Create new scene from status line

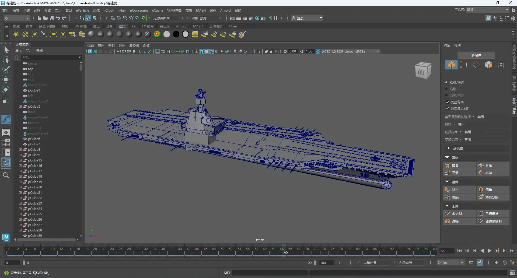click(x=39, y=18)
